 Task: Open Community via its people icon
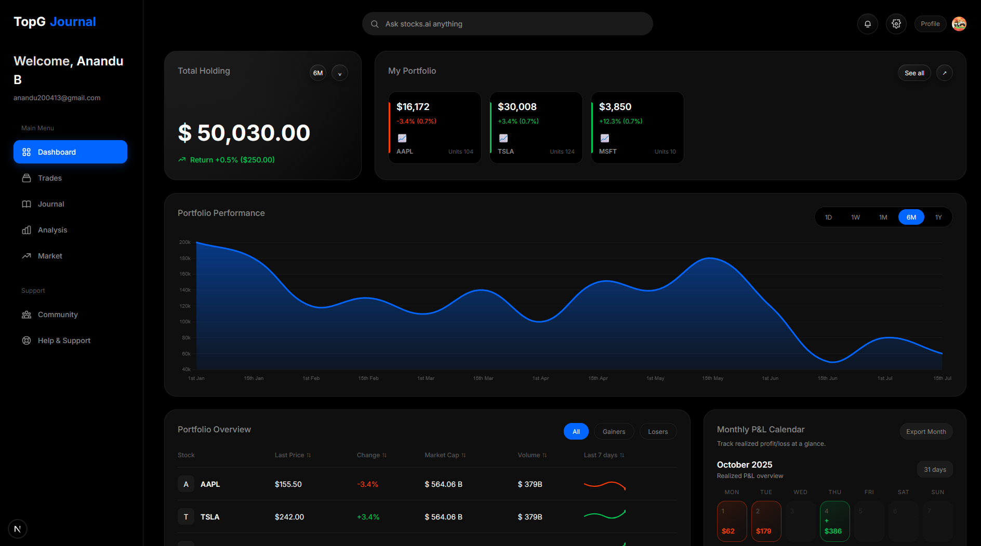click(x=27, y=314)
